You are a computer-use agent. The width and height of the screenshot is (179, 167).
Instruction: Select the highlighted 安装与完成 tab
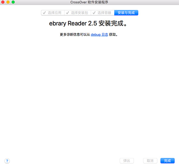pyautogui.click(x=126, y=13)
